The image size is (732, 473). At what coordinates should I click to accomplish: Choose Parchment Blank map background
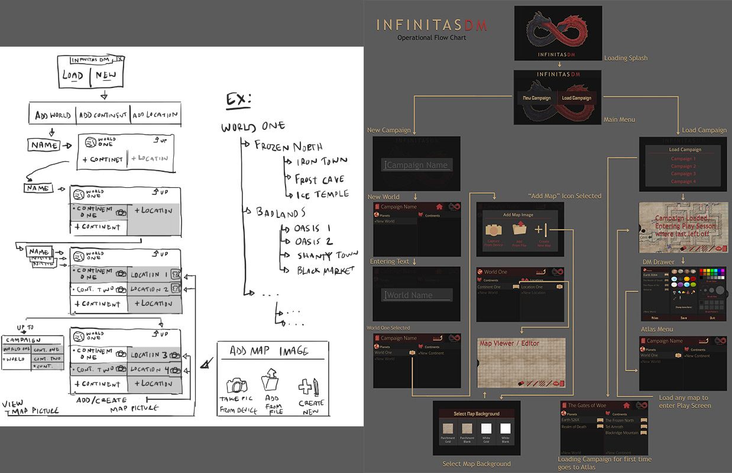click(467, 429)
